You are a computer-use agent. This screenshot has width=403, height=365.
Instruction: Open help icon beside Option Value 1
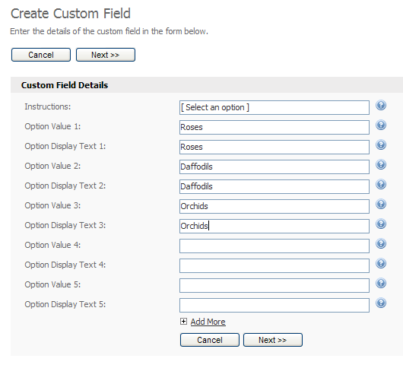pyautogui.click(x=381, y=125)
